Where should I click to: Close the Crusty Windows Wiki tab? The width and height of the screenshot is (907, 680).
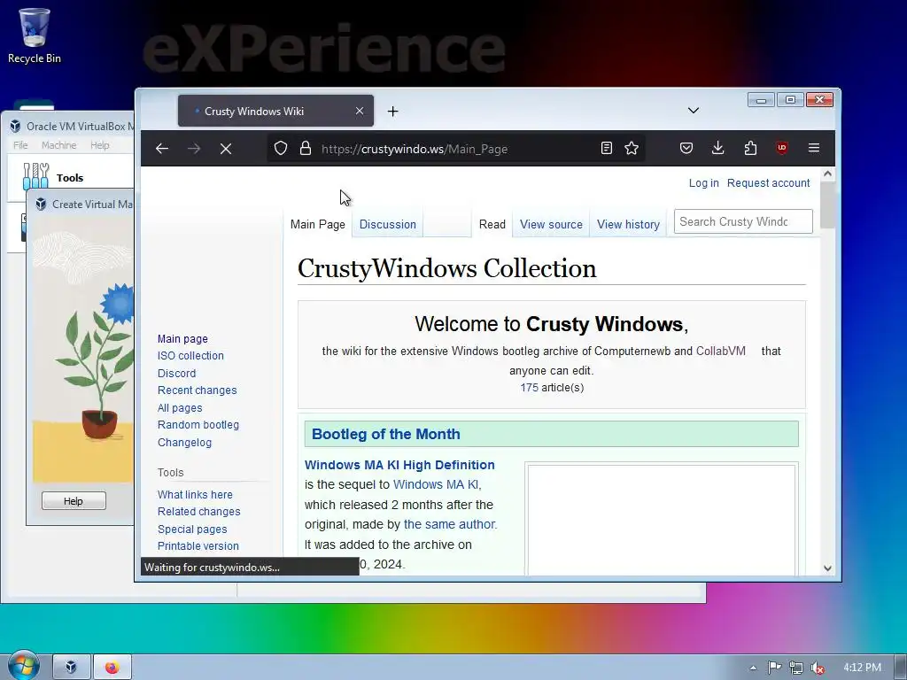[360, 111]
